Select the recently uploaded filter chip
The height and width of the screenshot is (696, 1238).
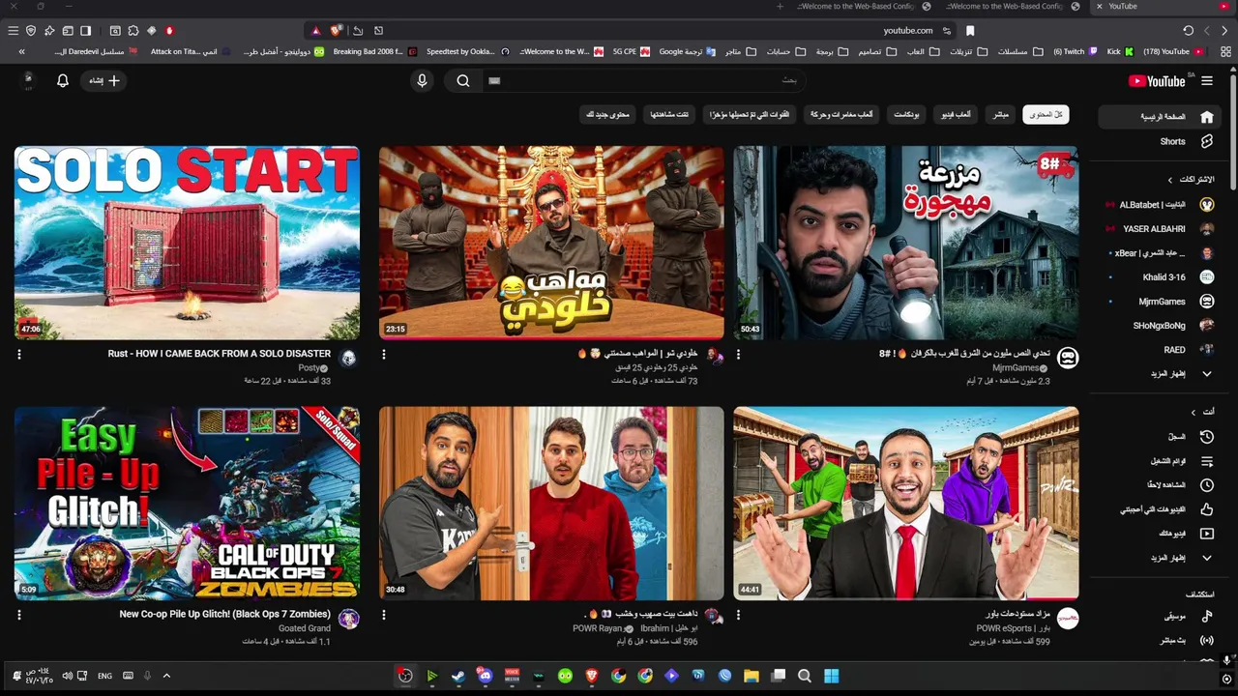point(750,115)
